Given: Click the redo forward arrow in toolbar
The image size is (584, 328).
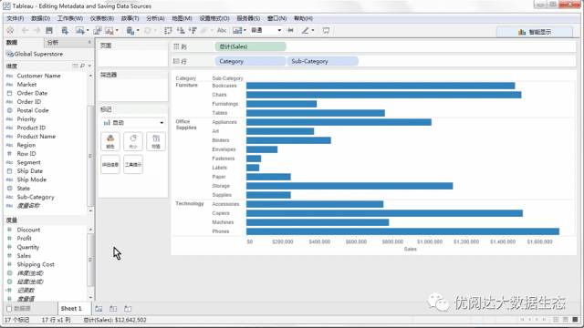Looking at the screenshot, I should click(36, 30).
